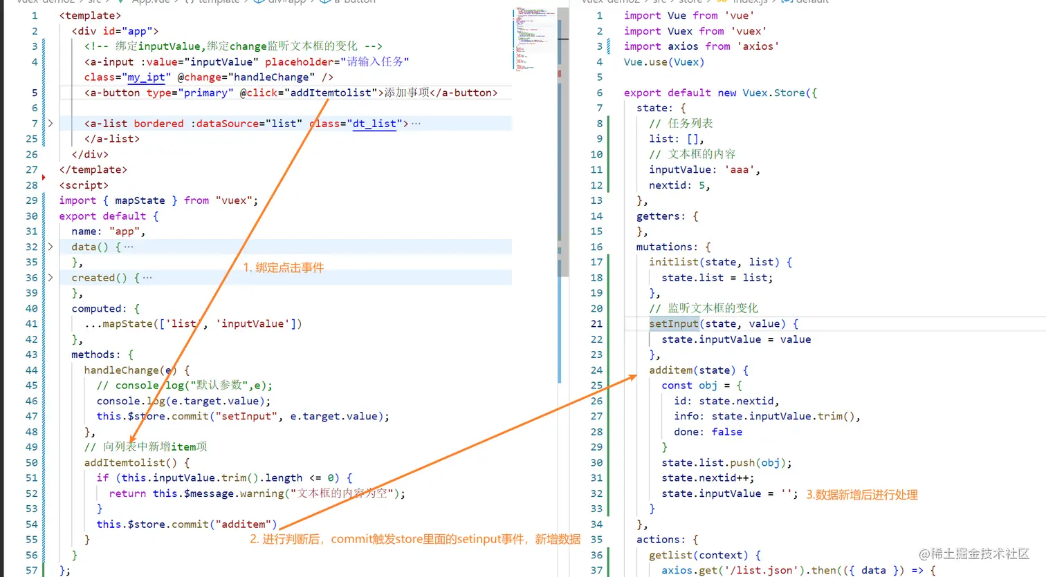Click the 'methods: {' line
Image resolution: width=1046 pixels, height=577 pixels.
point(102,354)
